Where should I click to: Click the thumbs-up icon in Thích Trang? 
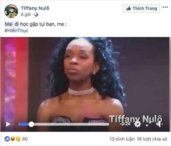129,8
